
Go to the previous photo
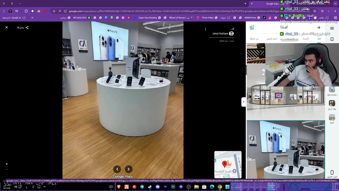117,169
